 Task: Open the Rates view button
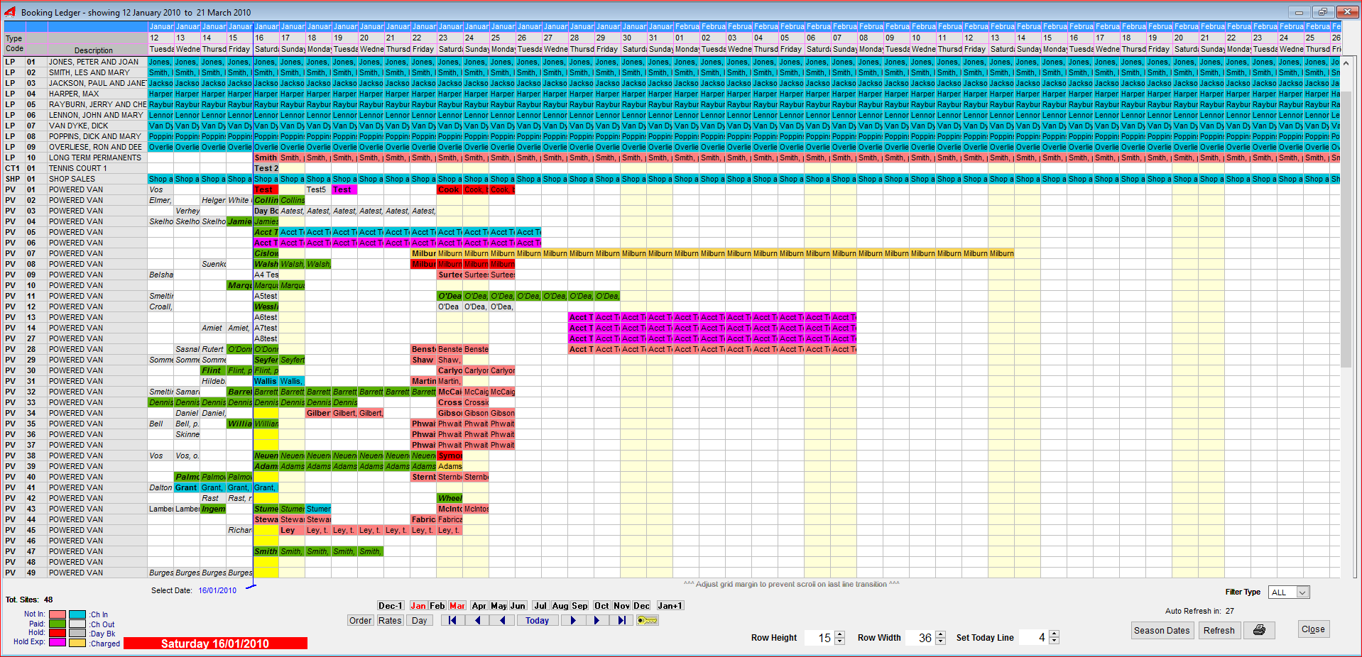[x=390, y=621]
